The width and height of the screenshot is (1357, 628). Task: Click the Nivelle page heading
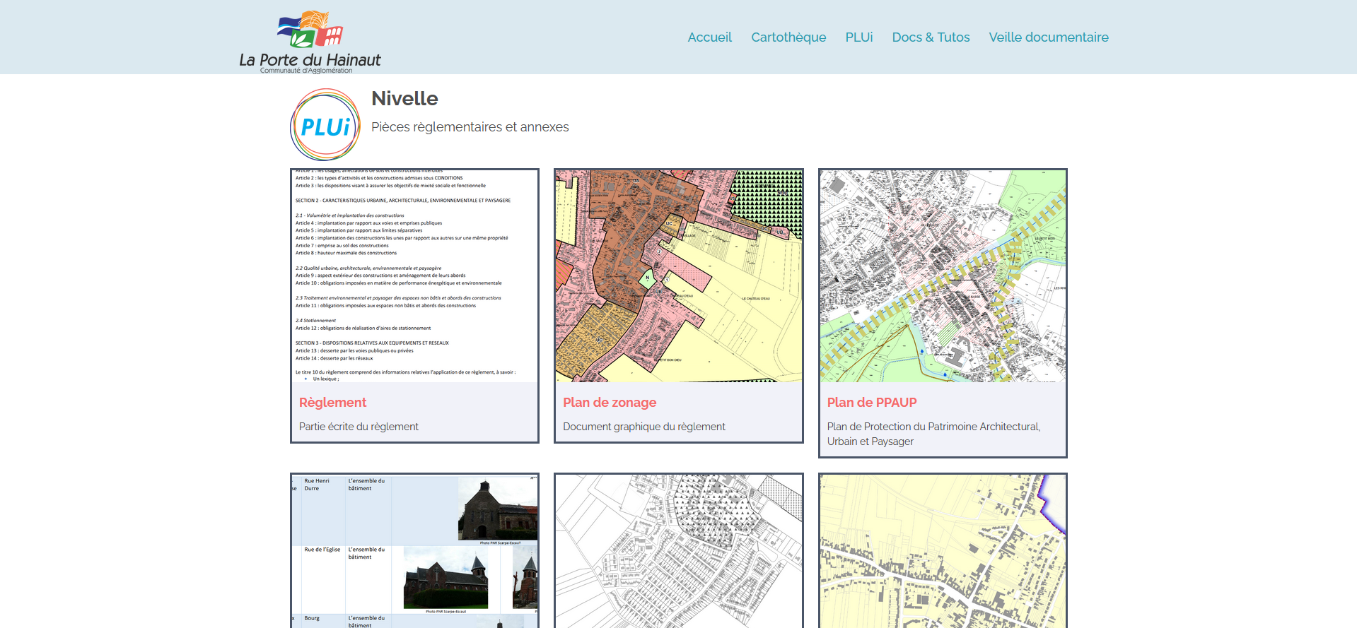[x=404, y=99]
